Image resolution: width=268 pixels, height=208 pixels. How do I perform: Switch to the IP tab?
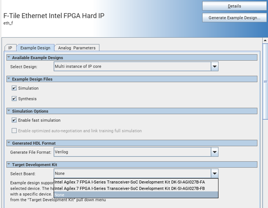coord(10,48)
